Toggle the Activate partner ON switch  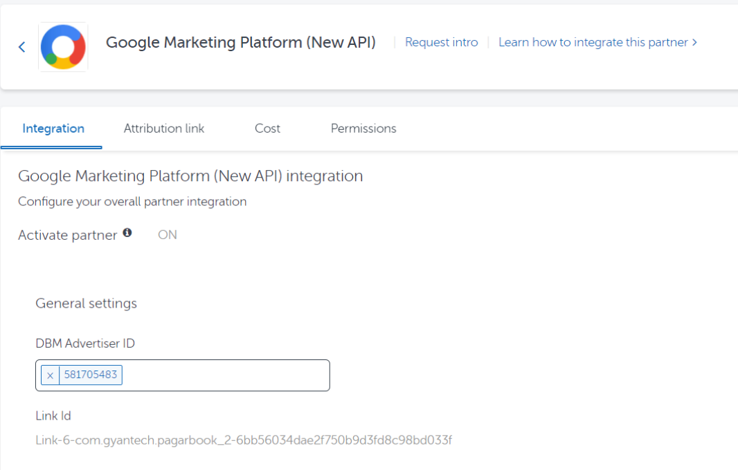168,235
